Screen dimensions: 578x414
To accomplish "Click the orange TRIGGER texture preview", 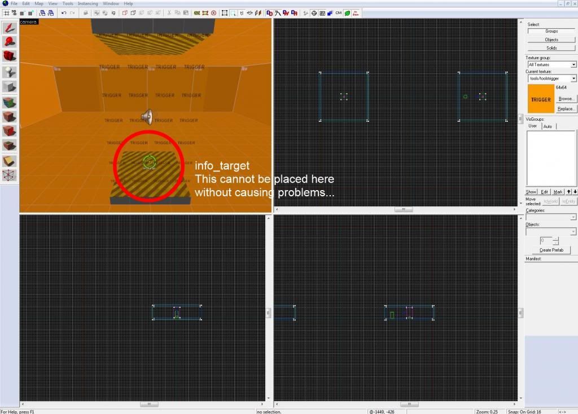I will click(540, 99).
